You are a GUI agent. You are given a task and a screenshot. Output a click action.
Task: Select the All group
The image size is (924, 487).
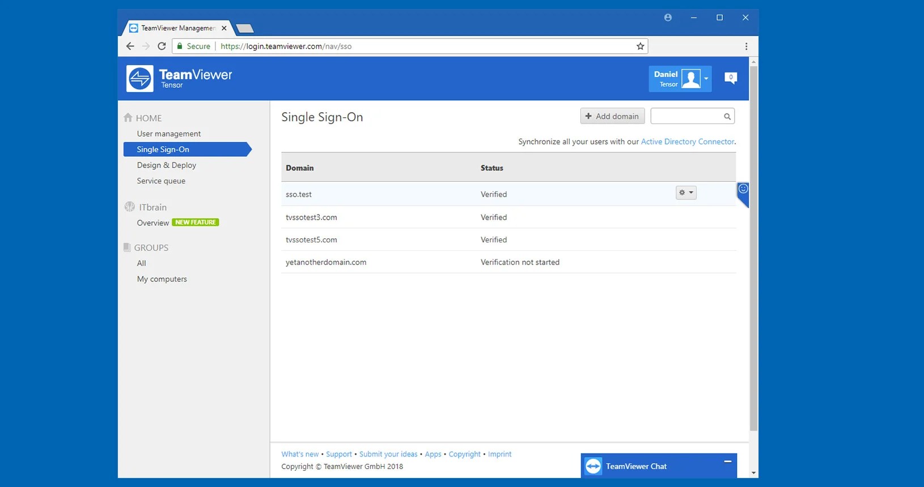pos(141,263)
